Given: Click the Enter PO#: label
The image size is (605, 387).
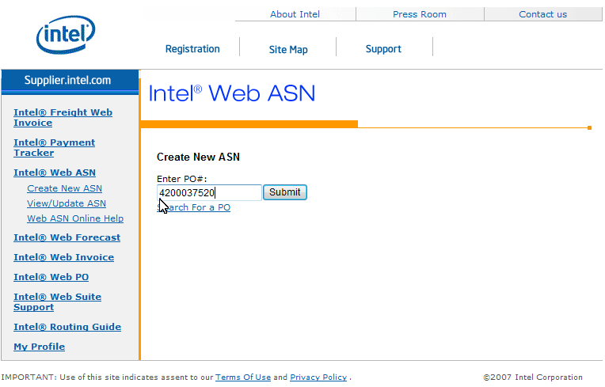Looking at the screenshot, I should click(181, 179).
